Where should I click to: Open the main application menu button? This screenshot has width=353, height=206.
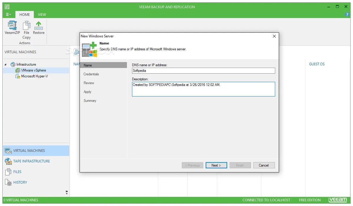click(x=8, y=15)
